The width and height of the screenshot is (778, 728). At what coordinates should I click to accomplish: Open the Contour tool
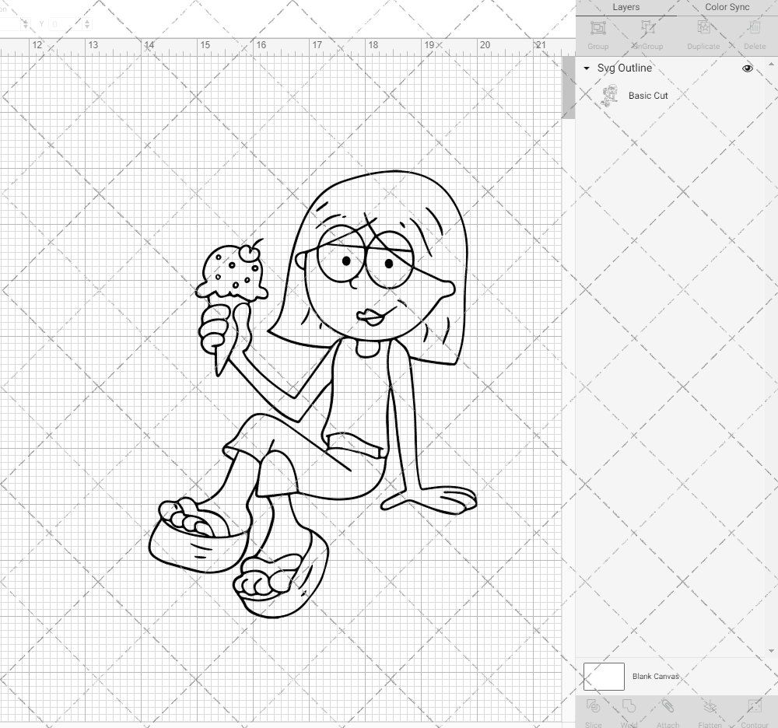[x=754, y=706]
